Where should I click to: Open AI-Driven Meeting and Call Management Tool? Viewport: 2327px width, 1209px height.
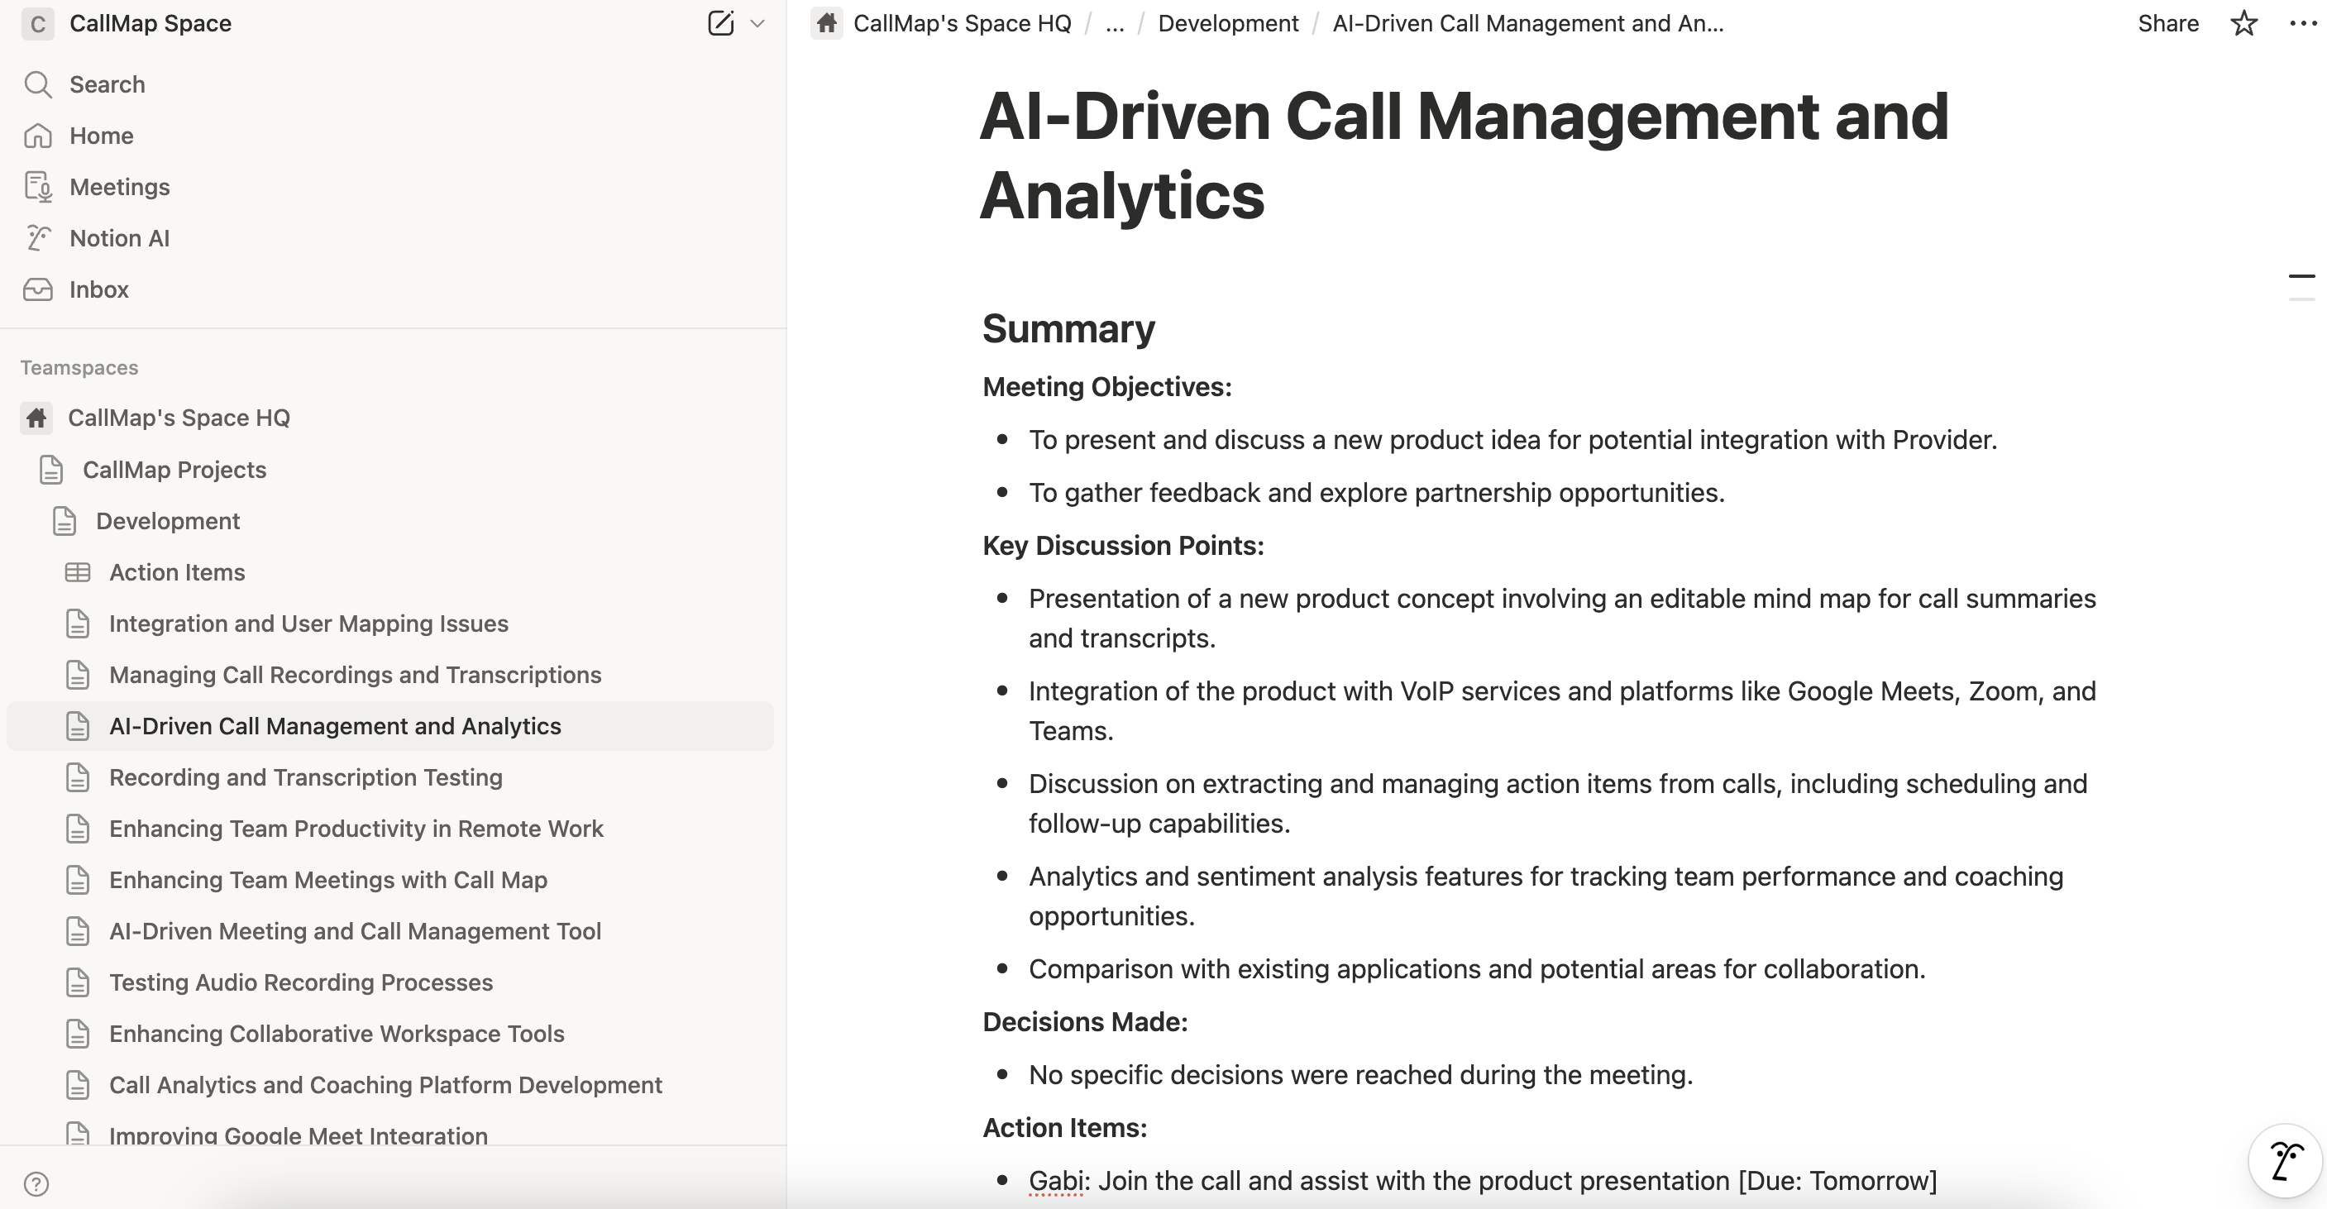pyautogui.click(x=355, y=930)
